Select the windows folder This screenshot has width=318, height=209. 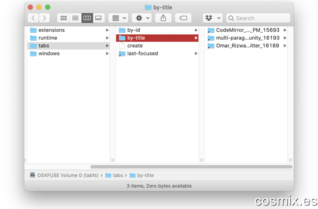tap(68, 54)
